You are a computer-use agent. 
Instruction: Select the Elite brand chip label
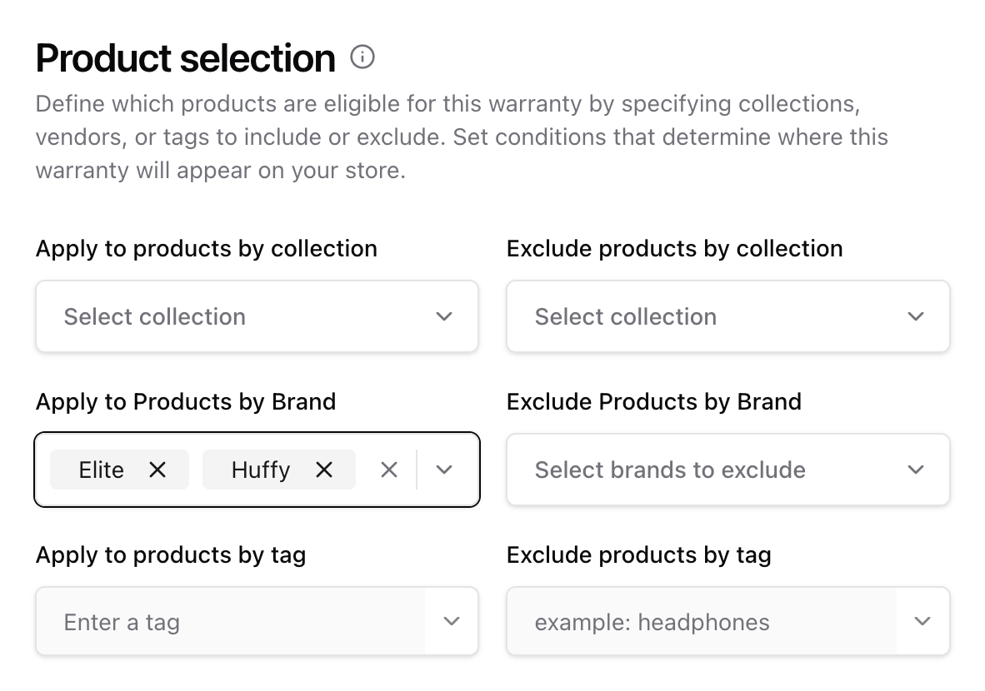point(101,470)
